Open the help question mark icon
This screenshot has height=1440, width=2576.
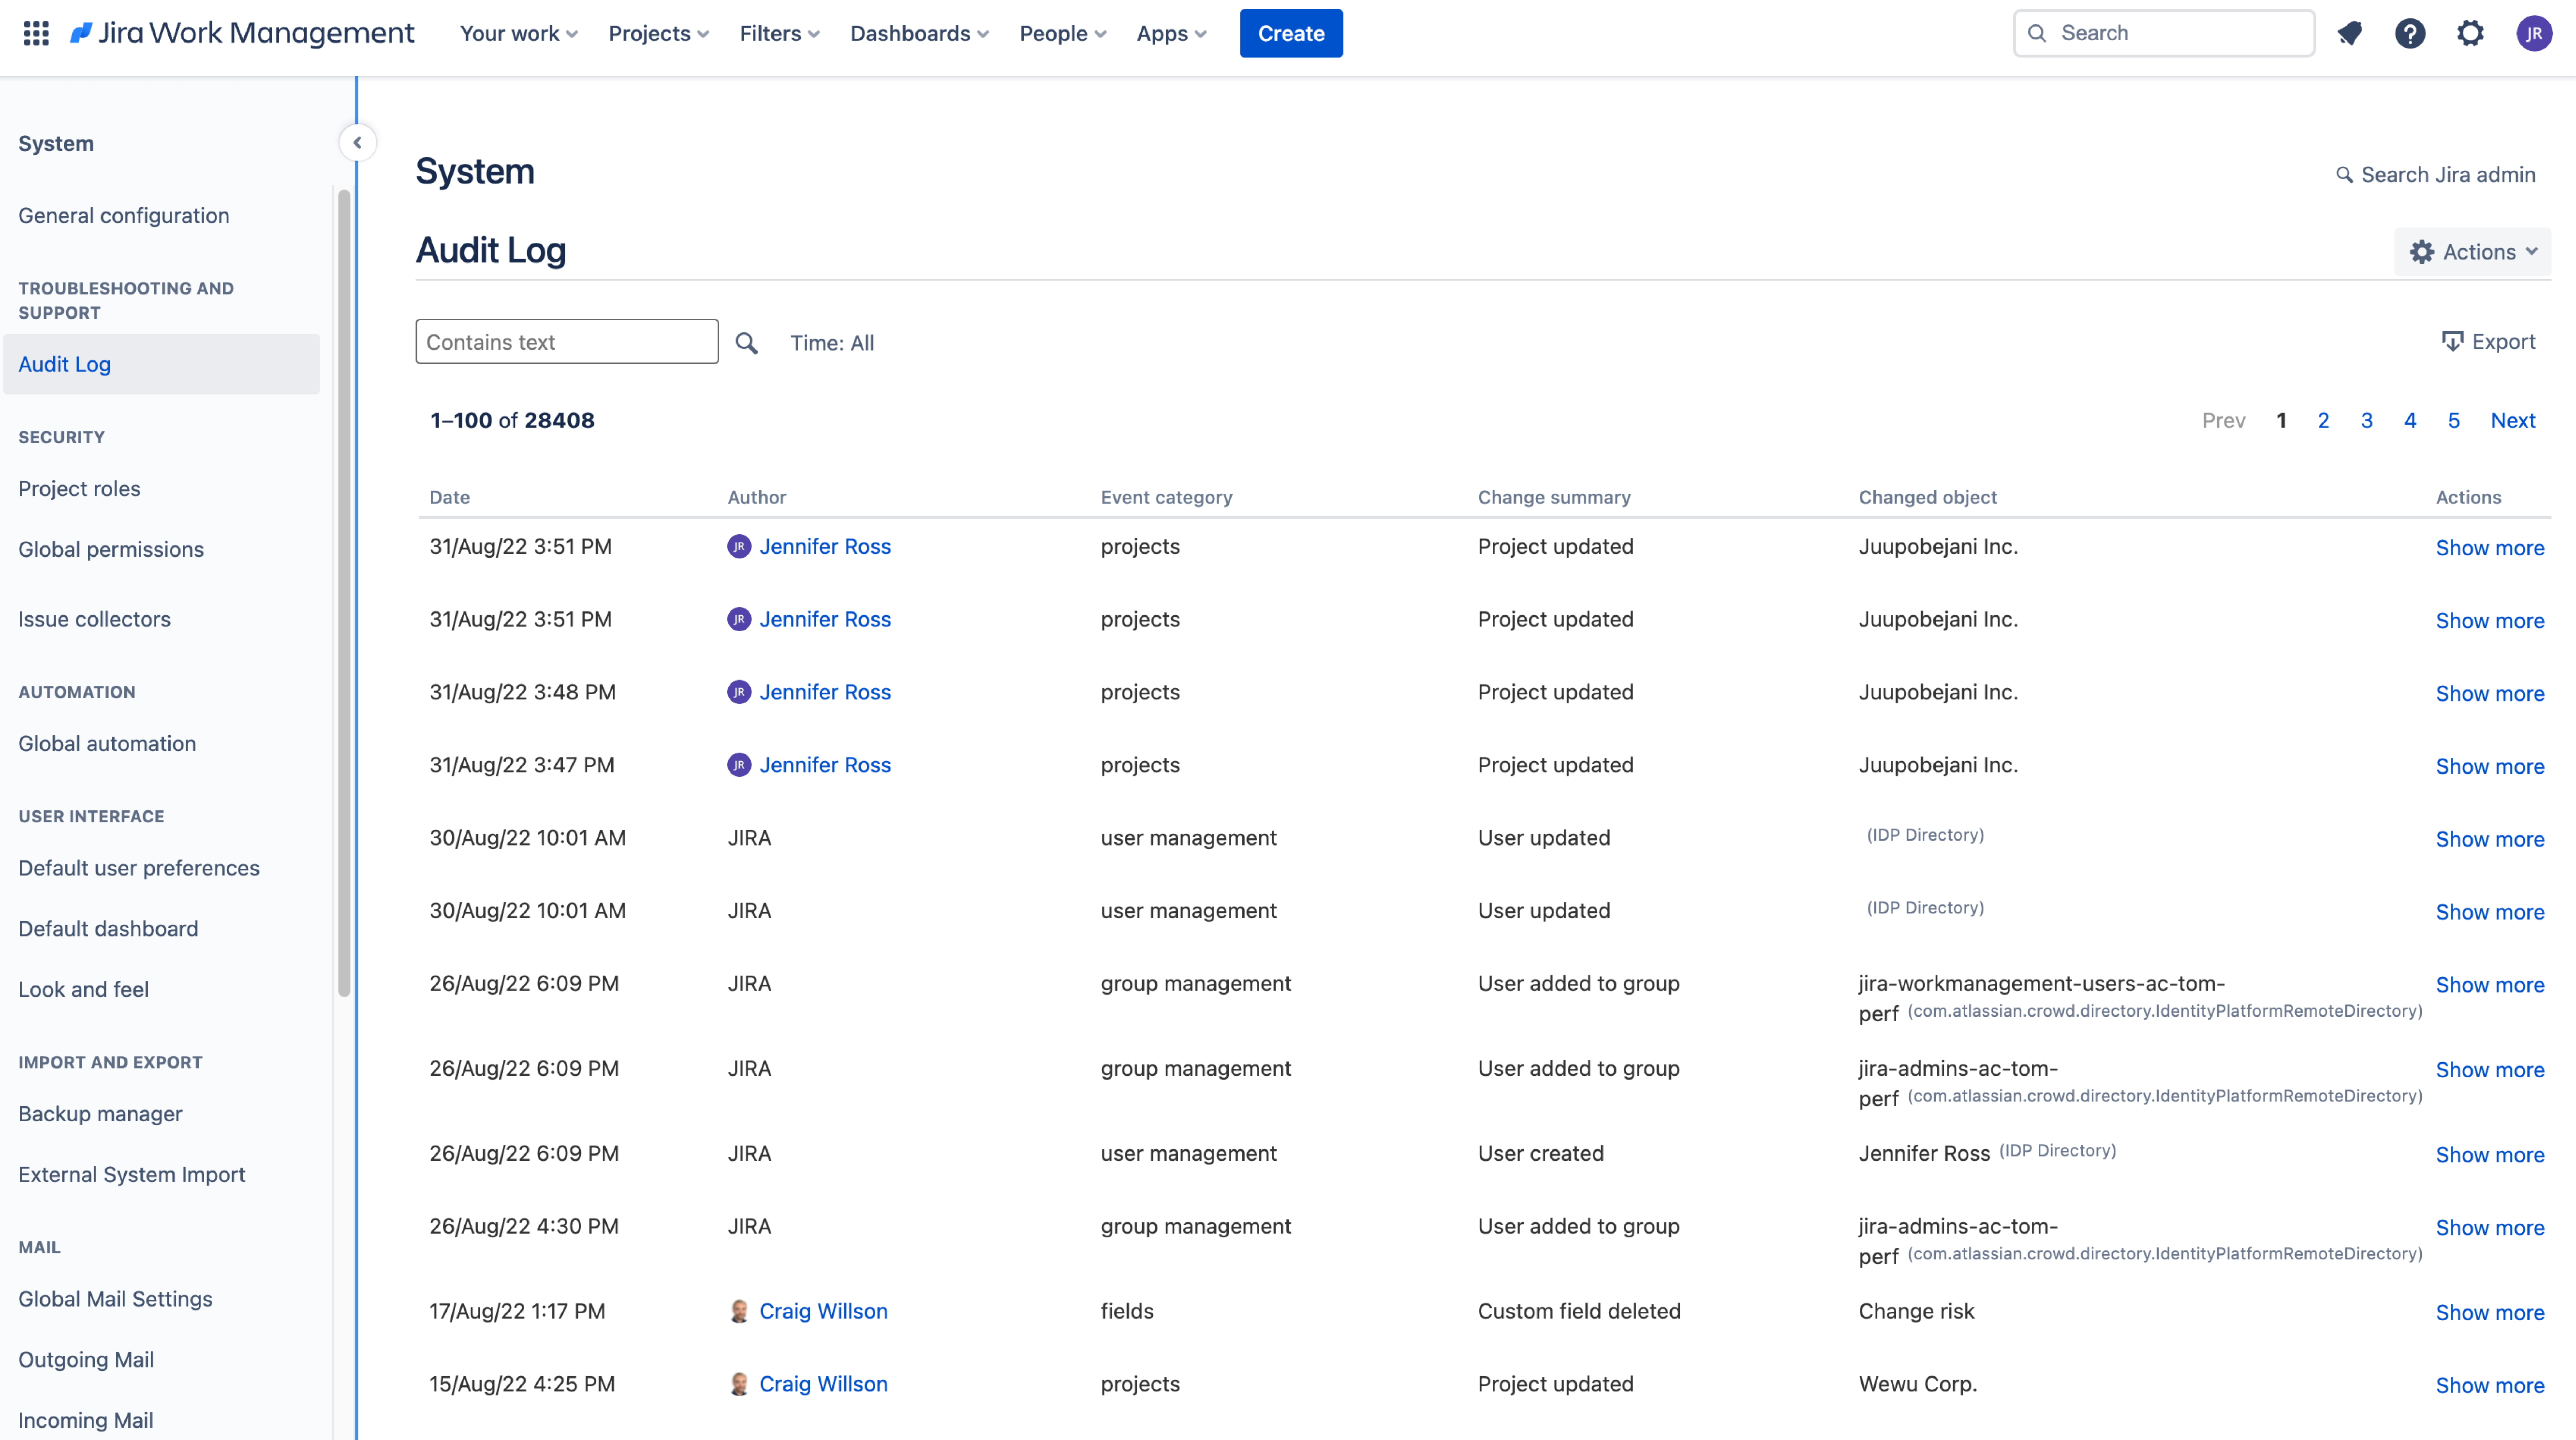click(x=2410, y=33)
